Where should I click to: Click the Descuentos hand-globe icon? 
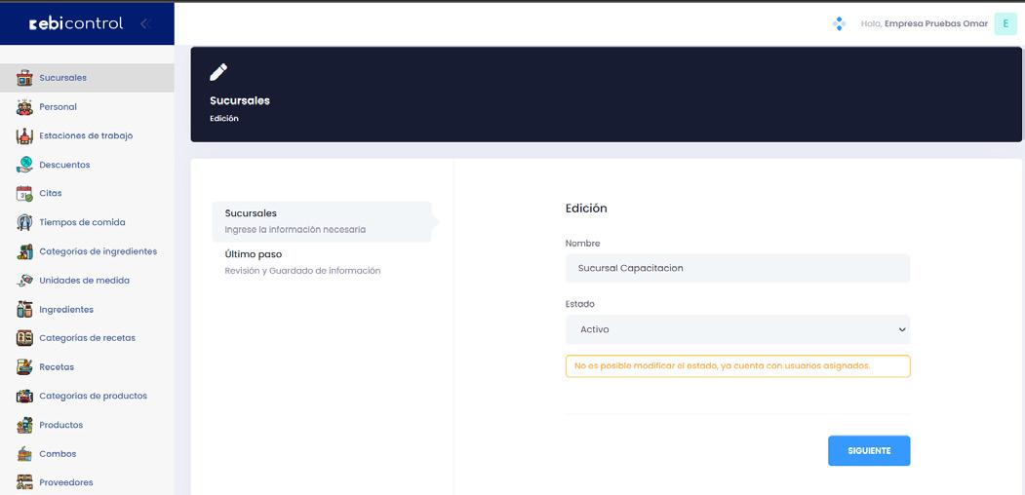[24, 165]
